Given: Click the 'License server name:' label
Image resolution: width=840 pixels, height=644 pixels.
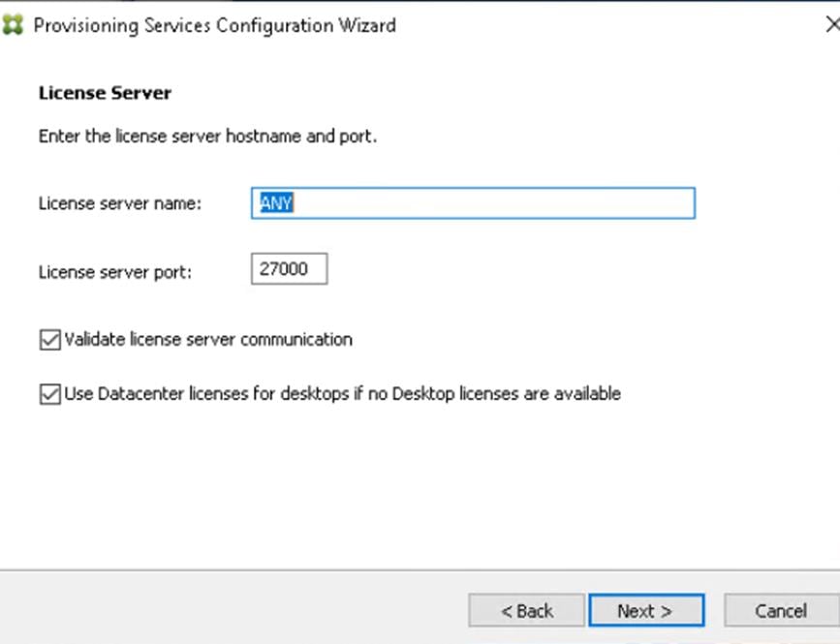Looking at the screenshot, I should 120,203.
